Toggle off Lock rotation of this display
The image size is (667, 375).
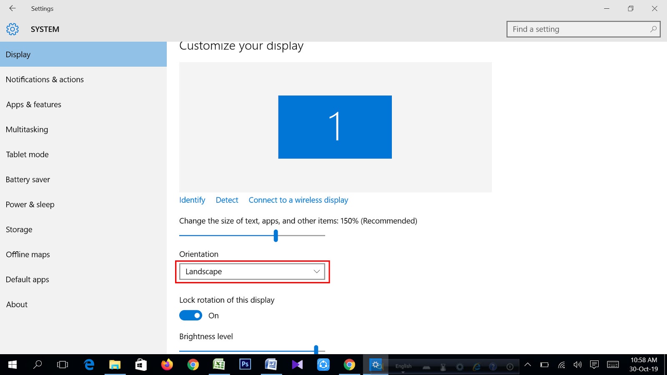[x=191, y=315]
